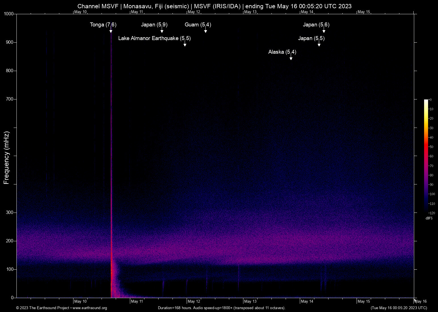This screenshot has width=438, height=312.
Task: Click the -50 value on the colour scale
Action: pyautogui.click(x=431, y=147)
